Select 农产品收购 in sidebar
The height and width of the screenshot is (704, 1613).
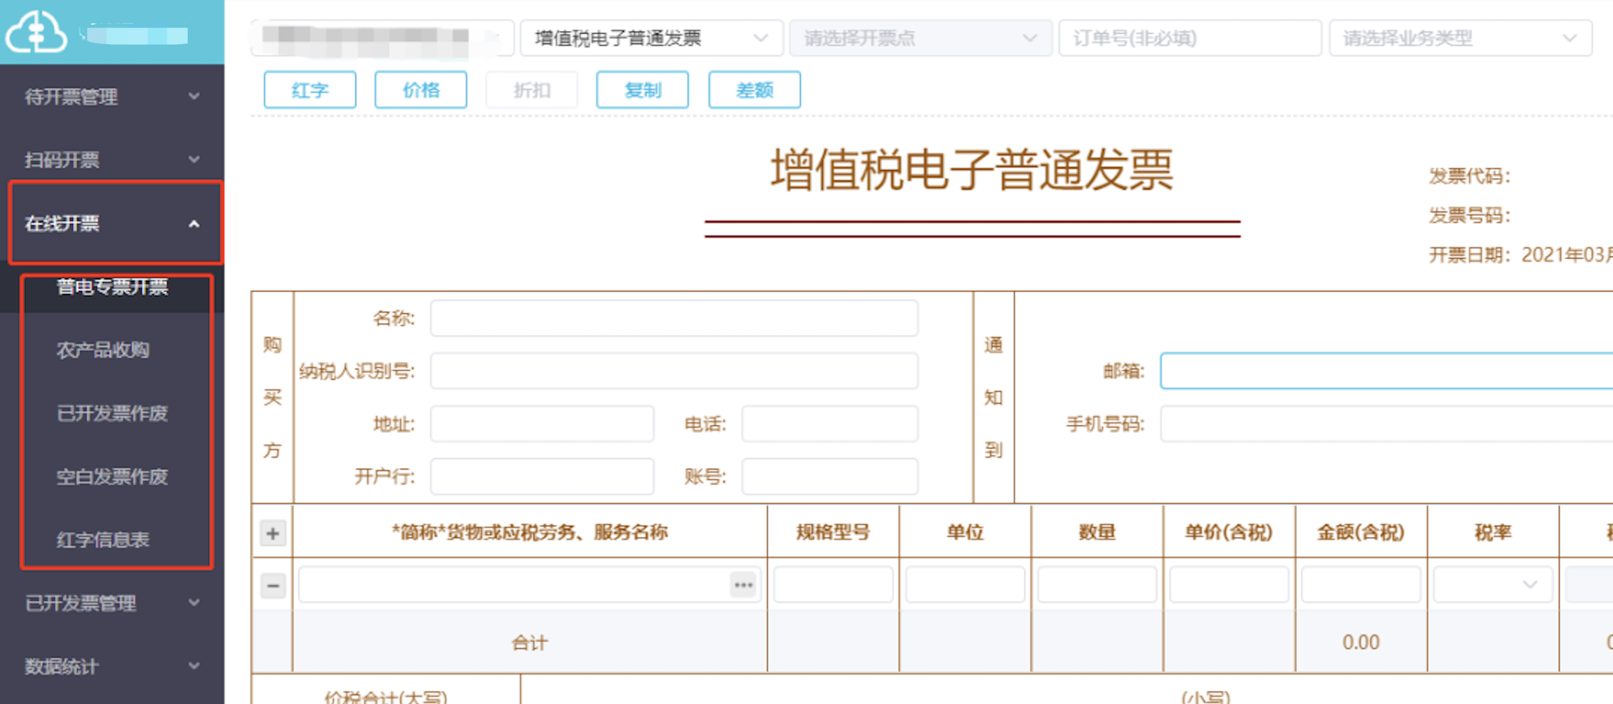click(x=104, y=350)
